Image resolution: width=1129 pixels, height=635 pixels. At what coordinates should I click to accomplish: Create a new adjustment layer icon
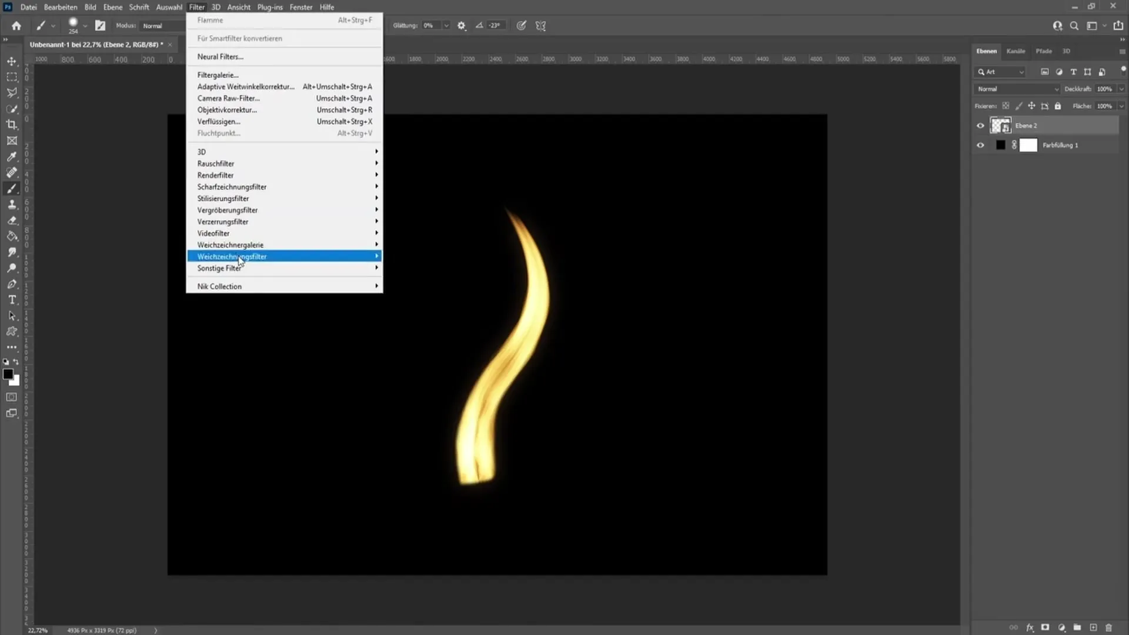point(1061,628)
